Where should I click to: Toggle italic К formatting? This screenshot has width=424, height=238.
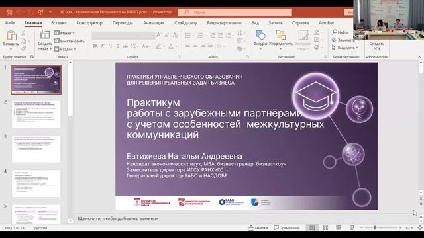[103, 46]
